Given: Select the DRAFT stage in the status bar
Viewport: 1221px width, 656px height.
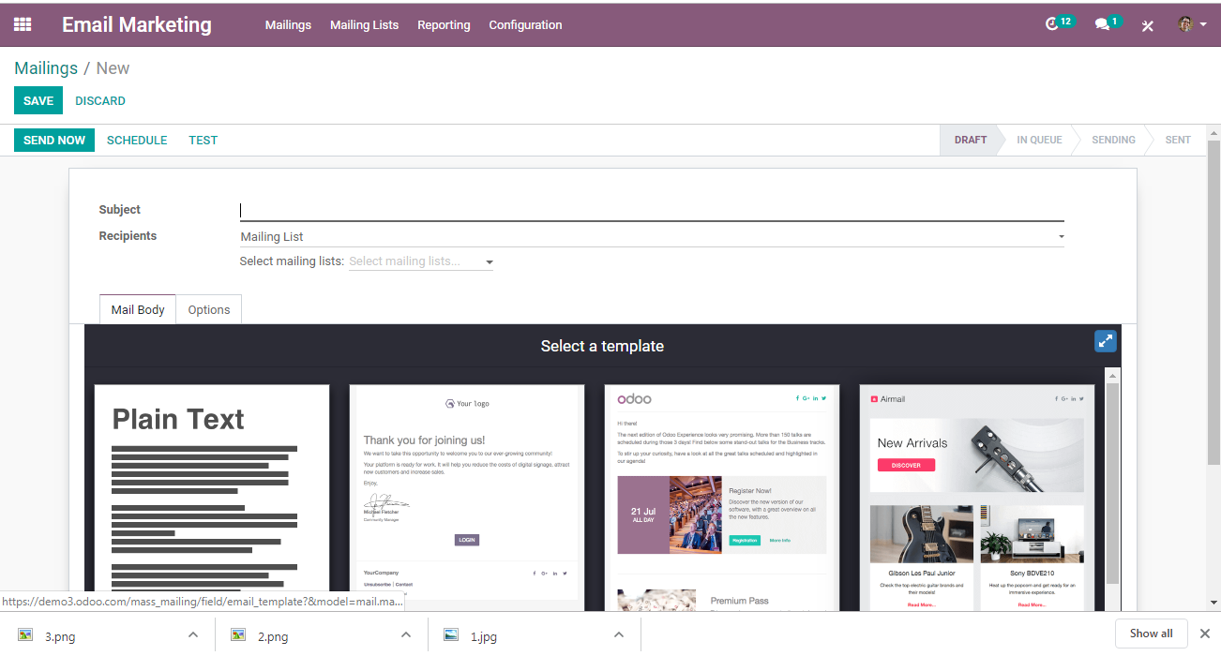Looking at the screenshot, I should 971,140.
